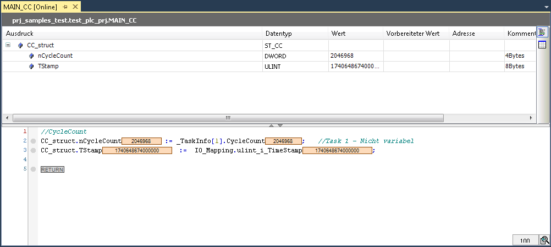This screenshot has width=551, height=247.
Task: Click the RETURN statement box
Action: [52, 169]
